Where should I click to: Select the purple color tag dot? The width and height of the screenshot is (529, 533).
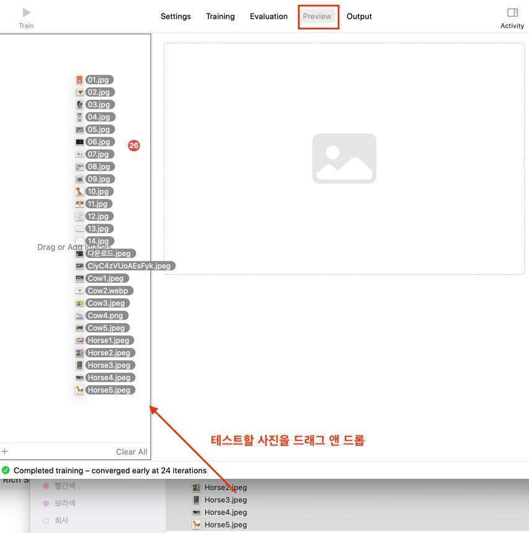point(46,503)
